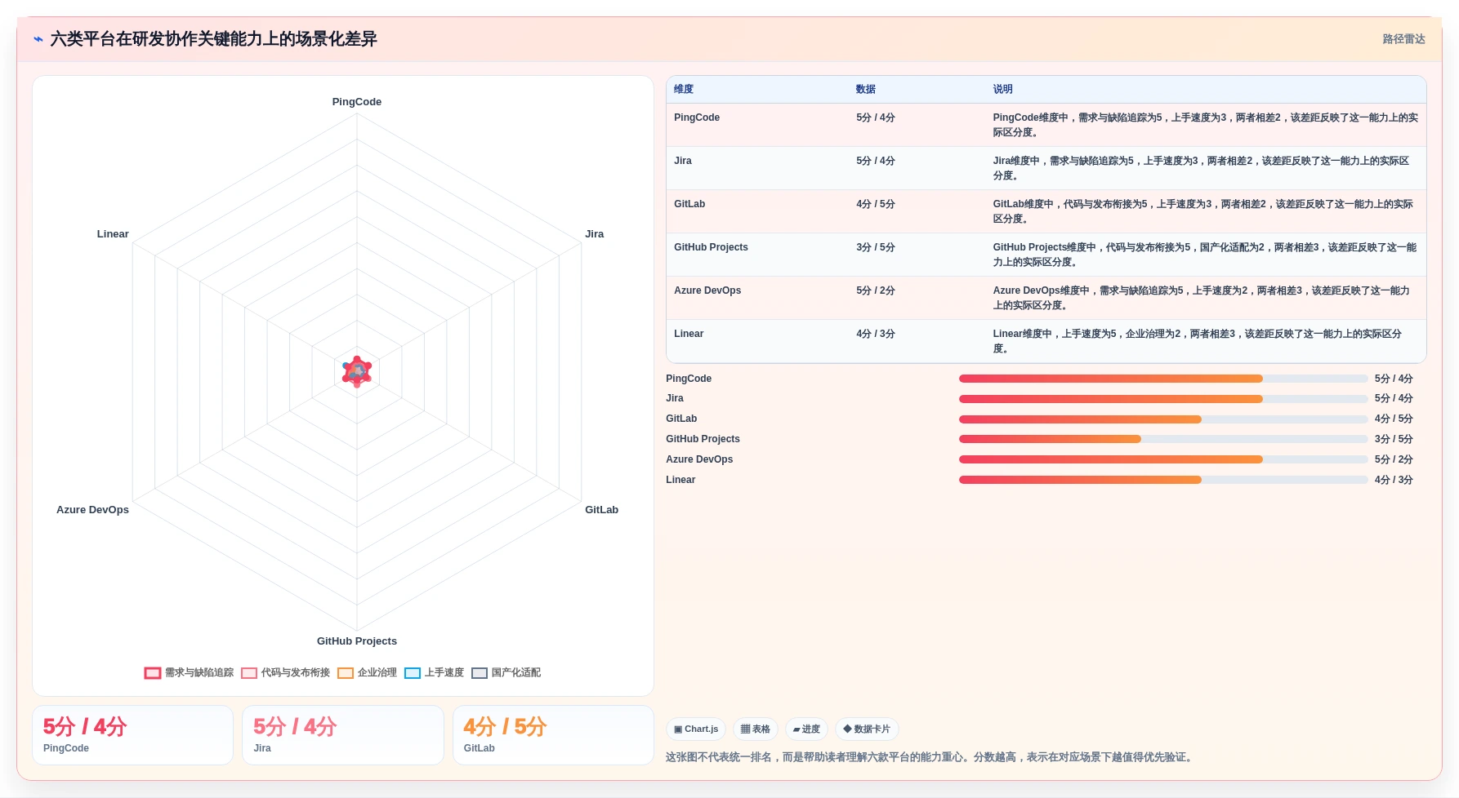Toggle the 代码与发布衔接 legend series
The image size is (1459, 798).
coord(285,673)
